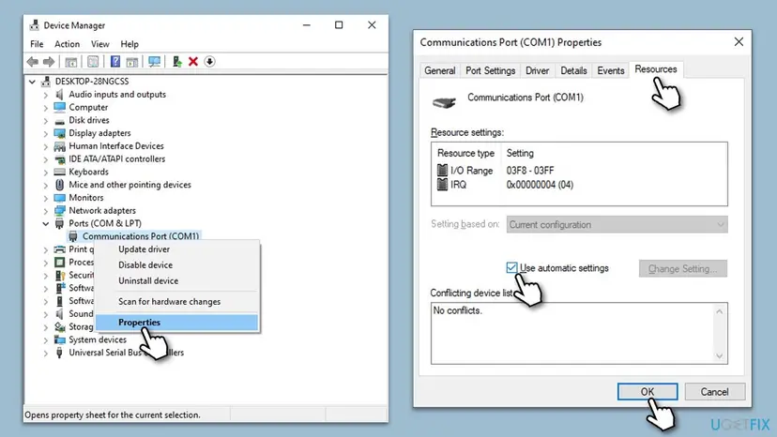Click the Disk drives category icon
777x437 pixels.
point(59,120)
